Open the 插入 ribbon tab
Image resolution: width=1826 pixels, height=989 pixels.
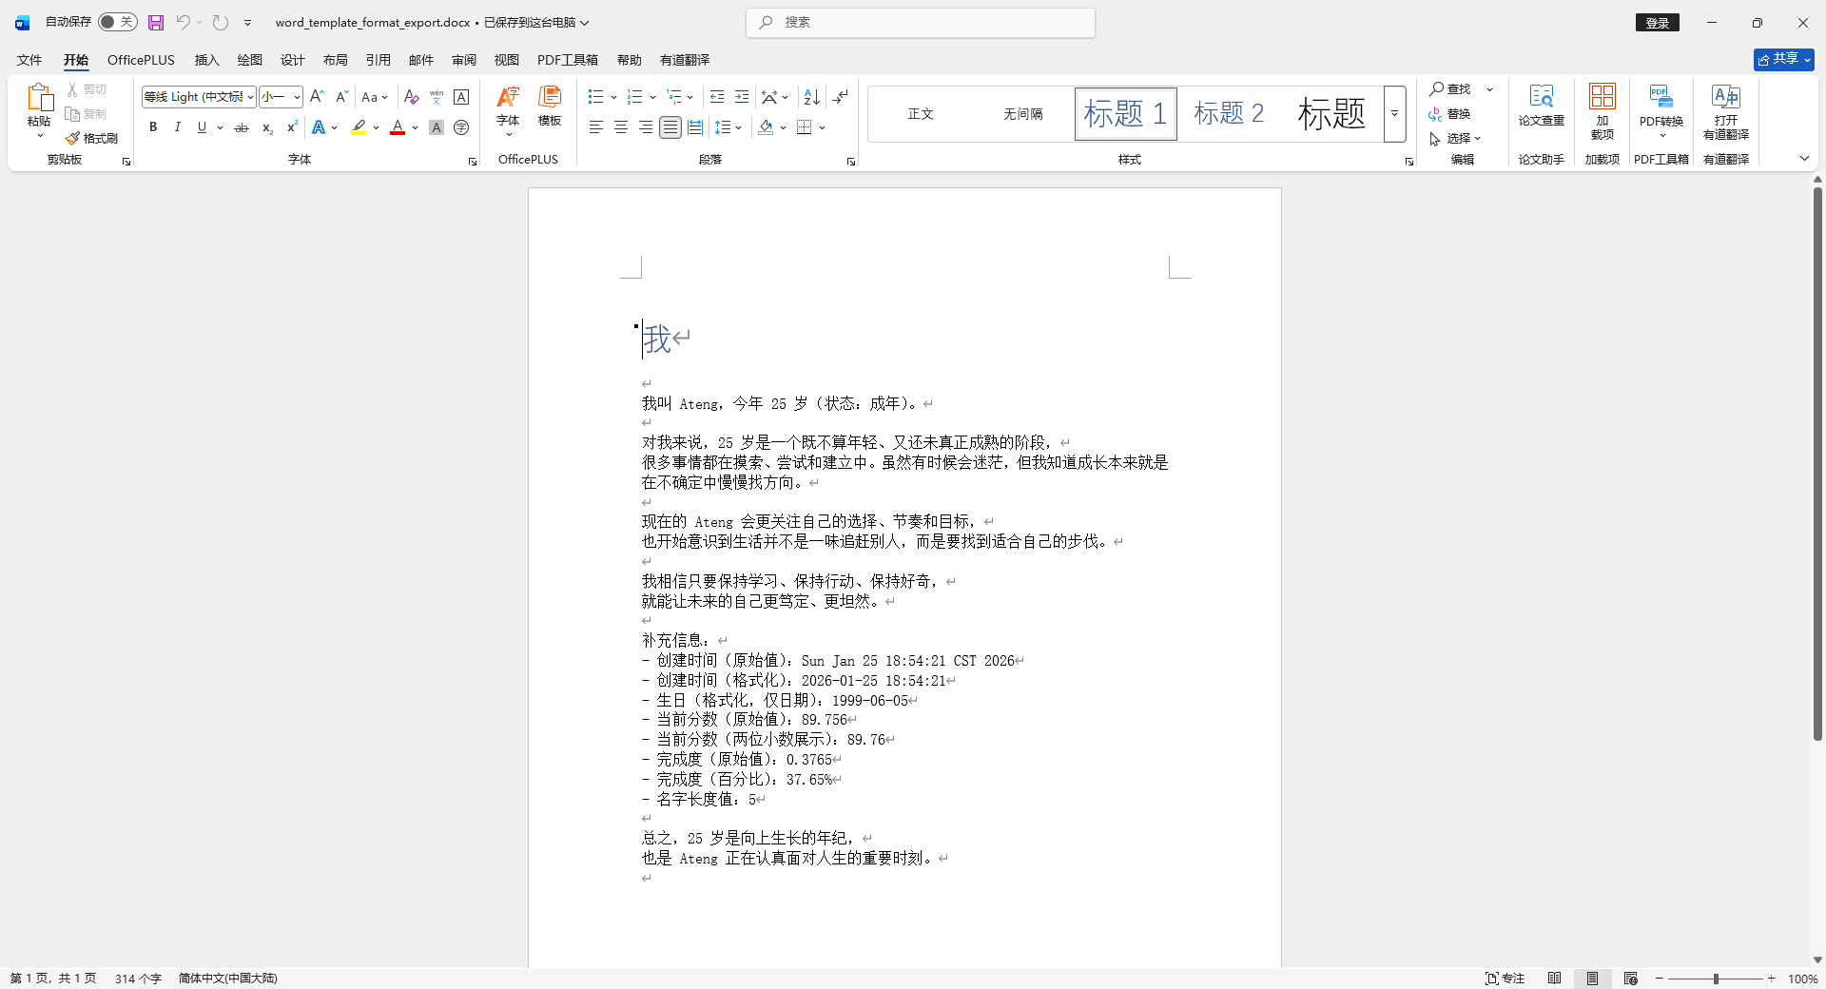tap(206, 60)
